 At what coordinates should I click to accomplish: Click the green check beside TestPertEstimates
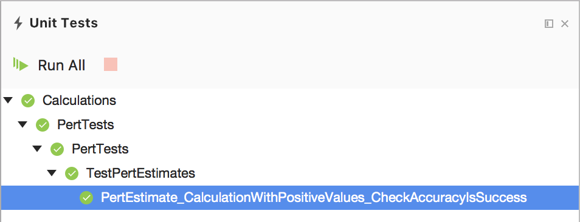coord(72,173)
